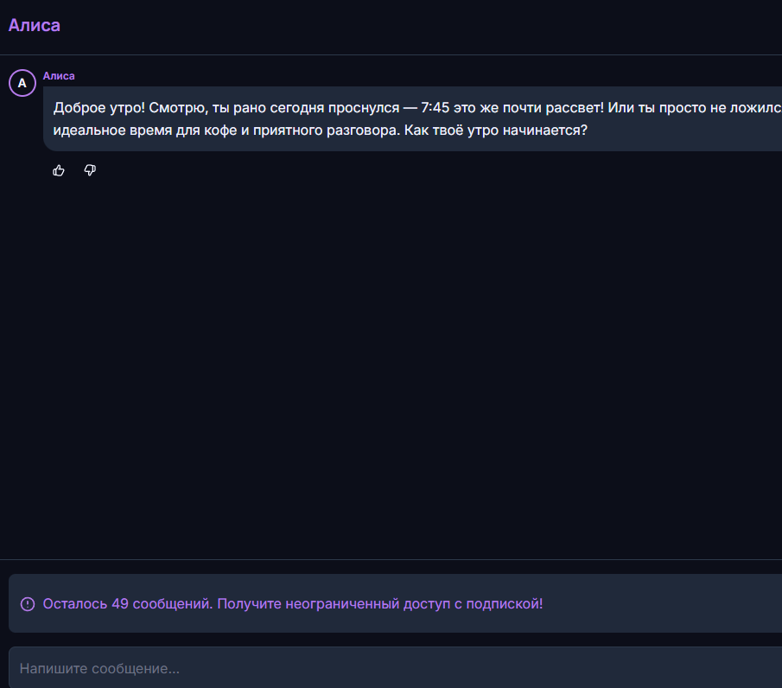Click the word Смотрю in the message
782x688 pixels.
click(178, 108)
